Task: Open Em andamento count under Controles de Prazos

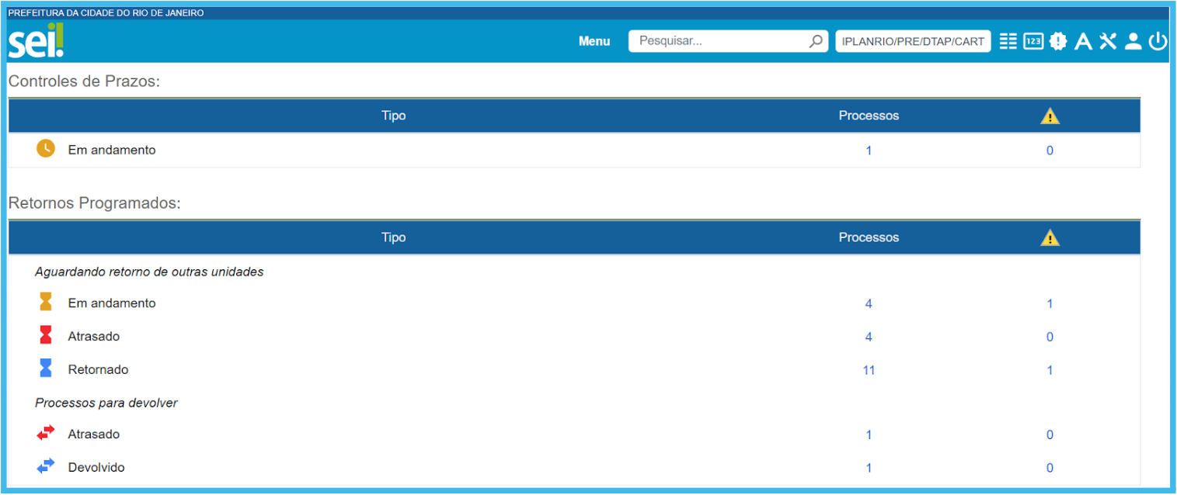Action: coord(869,151)
